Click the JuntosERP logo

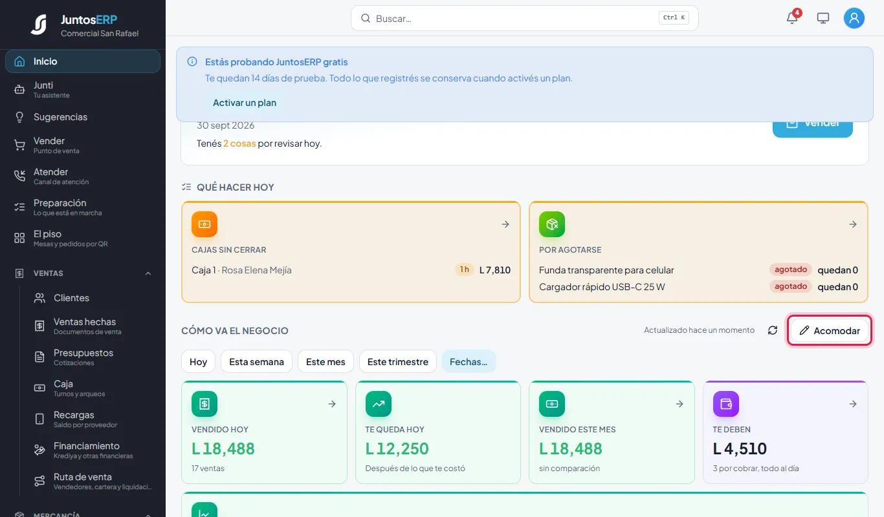coord(39,25)
